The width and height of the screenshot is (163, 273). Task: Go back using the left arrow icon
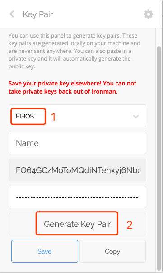click(12, 14)
